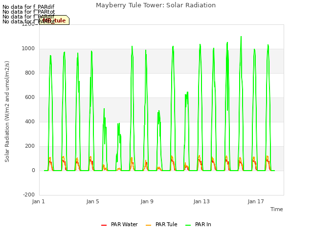
Task: Click the first No data for f_PARdif message
Action: (x=28, y=7)
